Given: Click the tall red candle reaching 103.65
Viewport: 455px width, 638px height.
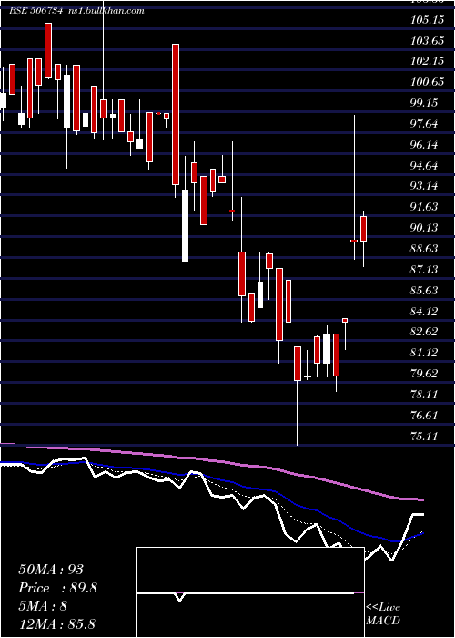Looking at the screenshot, I should click(x=176, y=114).
